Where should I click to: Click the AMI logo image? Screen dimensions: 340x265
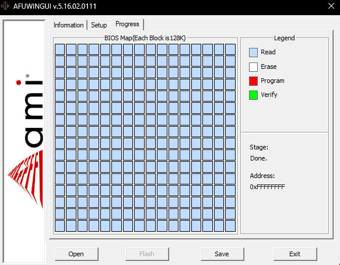click(x=24, y=141)
